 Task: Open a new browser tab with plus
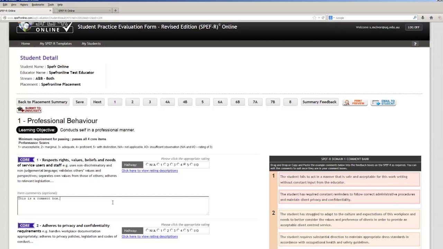116,10
